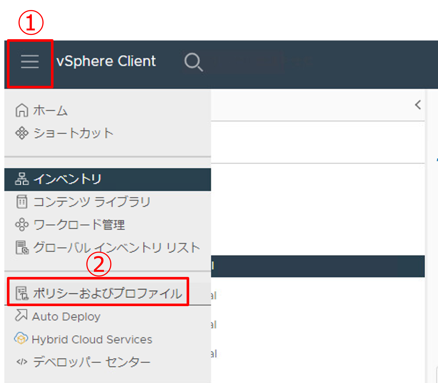Open コンテンツ ライブラリ menu item
The width and height of the screenshot is (438, 383).
click(x=108, y=202)
